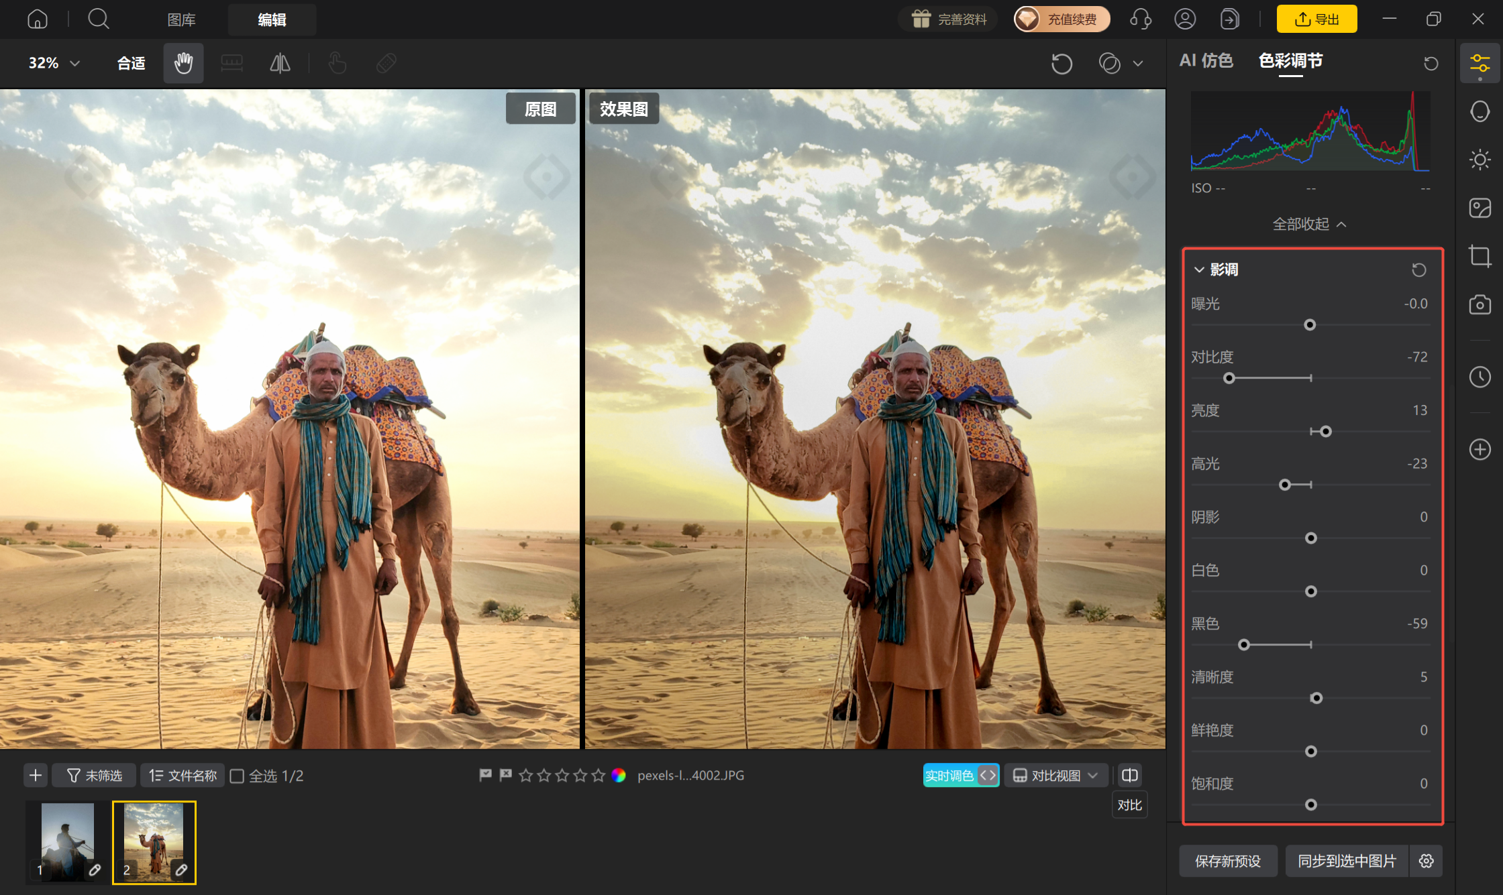Click the 对比度 slider handle

click(x=1229, y=378)
